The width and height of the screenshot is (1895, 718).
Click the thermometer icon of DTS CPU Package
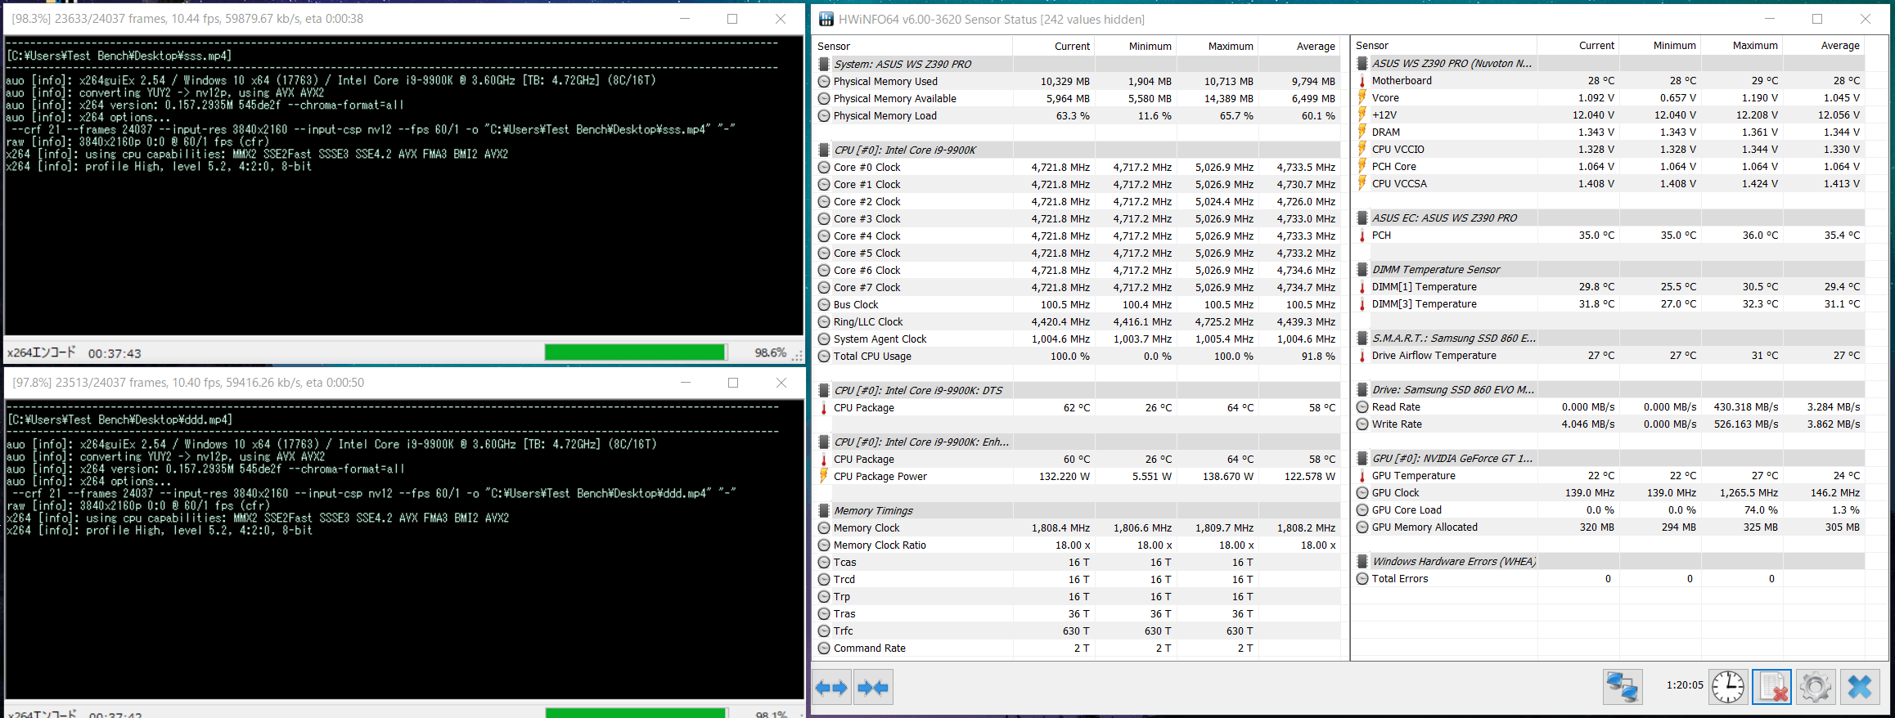[x=824, y=407]
